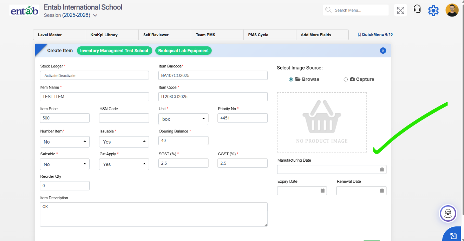Click the SGST (%) field
464x241 pixels.
(183, 163)
